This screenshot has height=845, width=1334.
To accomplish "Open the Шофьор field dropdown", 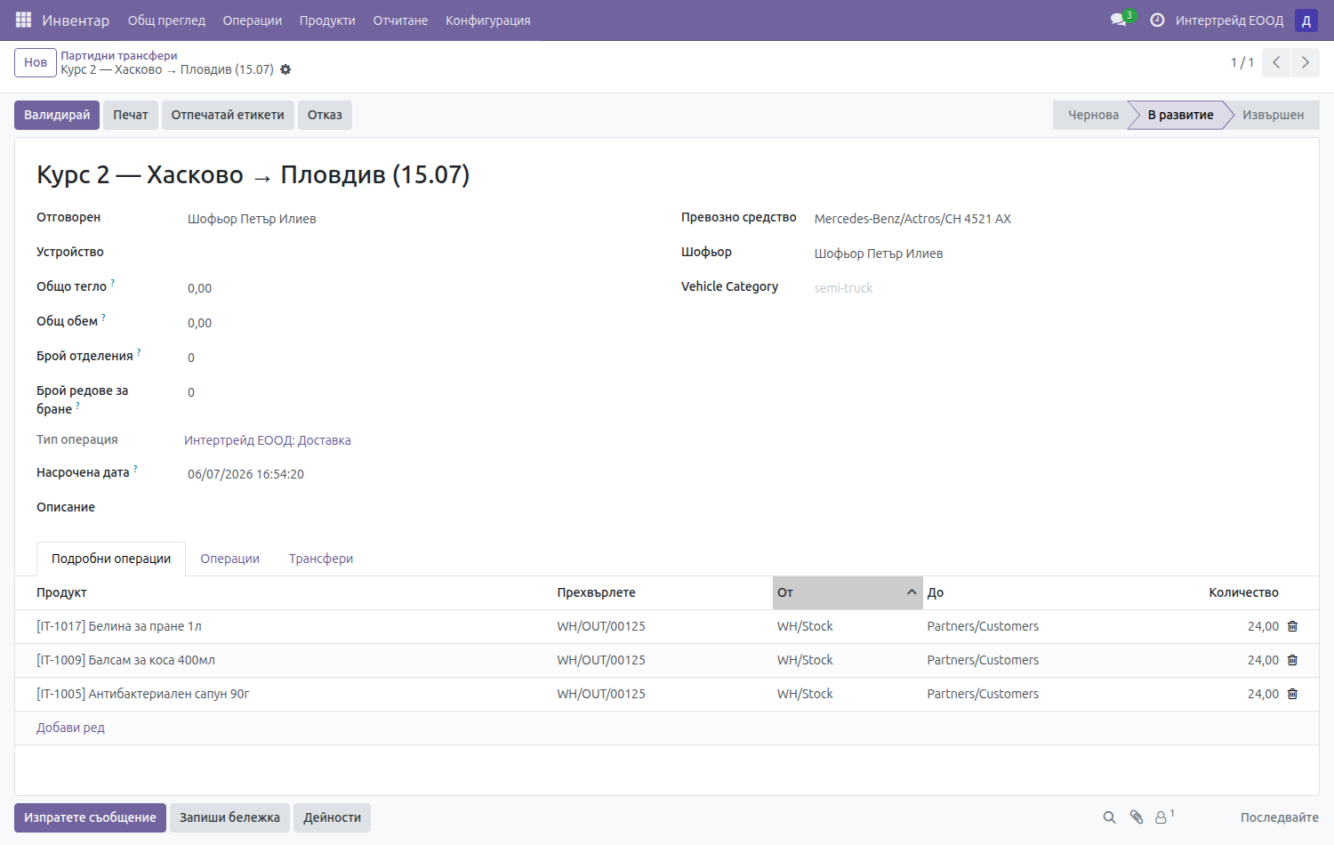I will 1054,253.
